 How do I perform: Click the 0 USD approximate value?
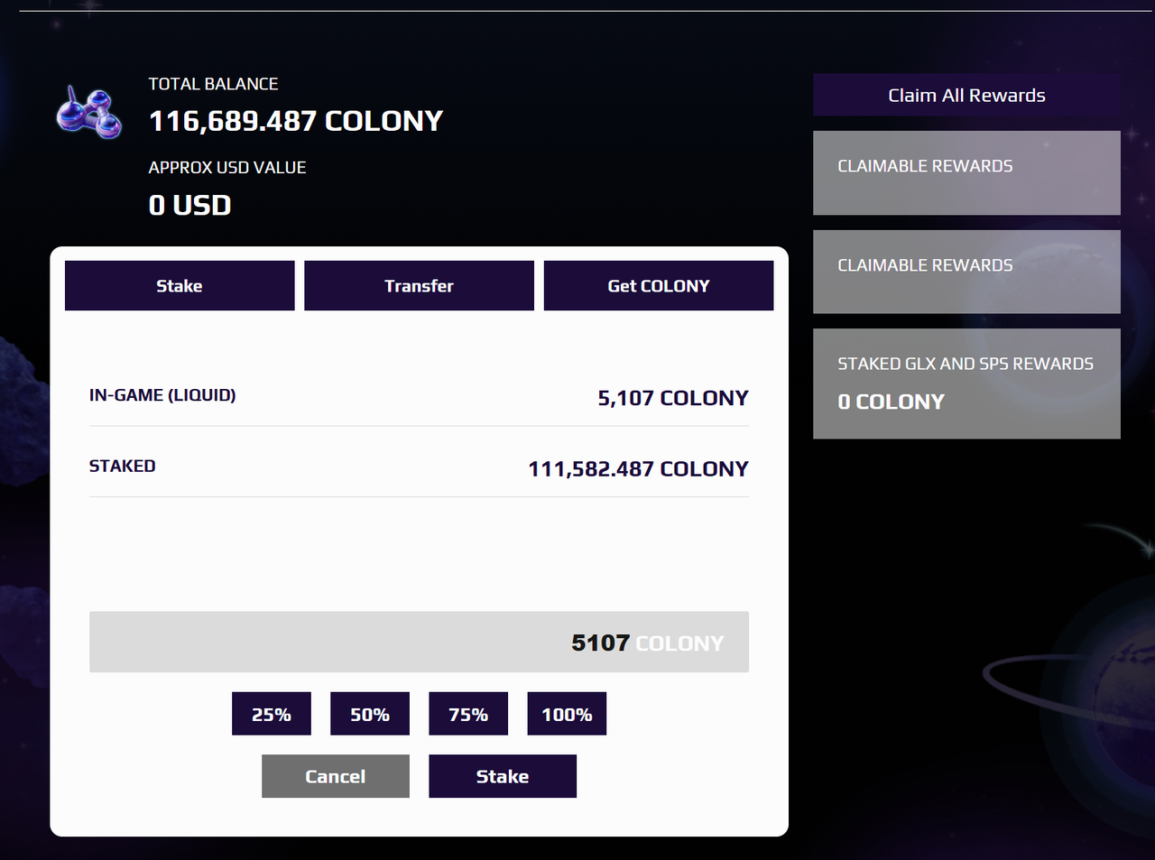190,205
